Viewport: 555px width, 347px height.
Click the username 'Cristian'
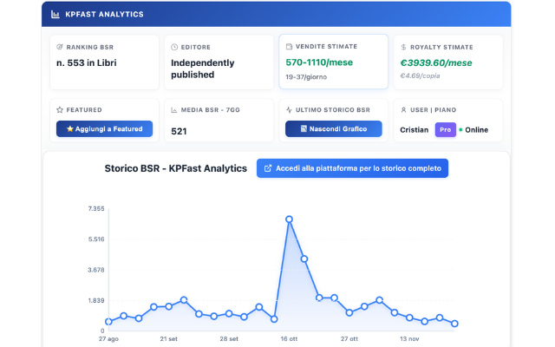pyautogui.click(x=415, y=130)
